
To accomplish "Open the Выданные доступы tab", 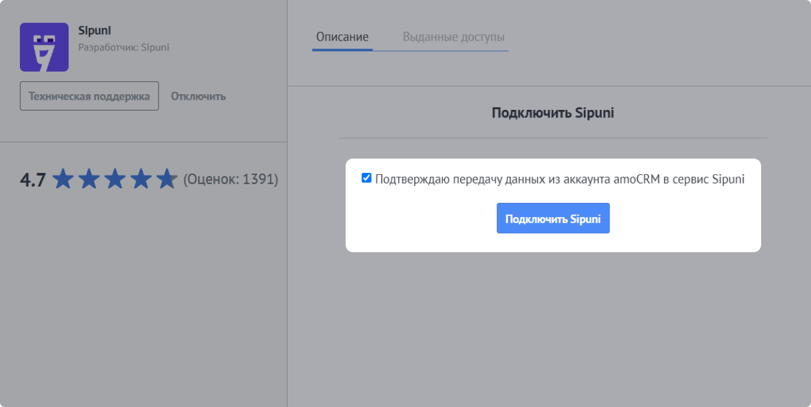I will pyautogui.click(x=454, y=37).
